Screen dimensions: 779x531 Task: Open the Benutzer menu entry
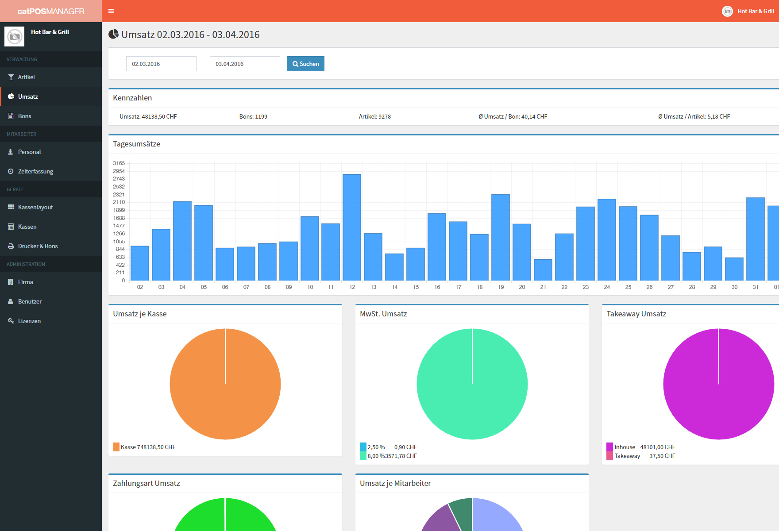(x=51, y=301)
